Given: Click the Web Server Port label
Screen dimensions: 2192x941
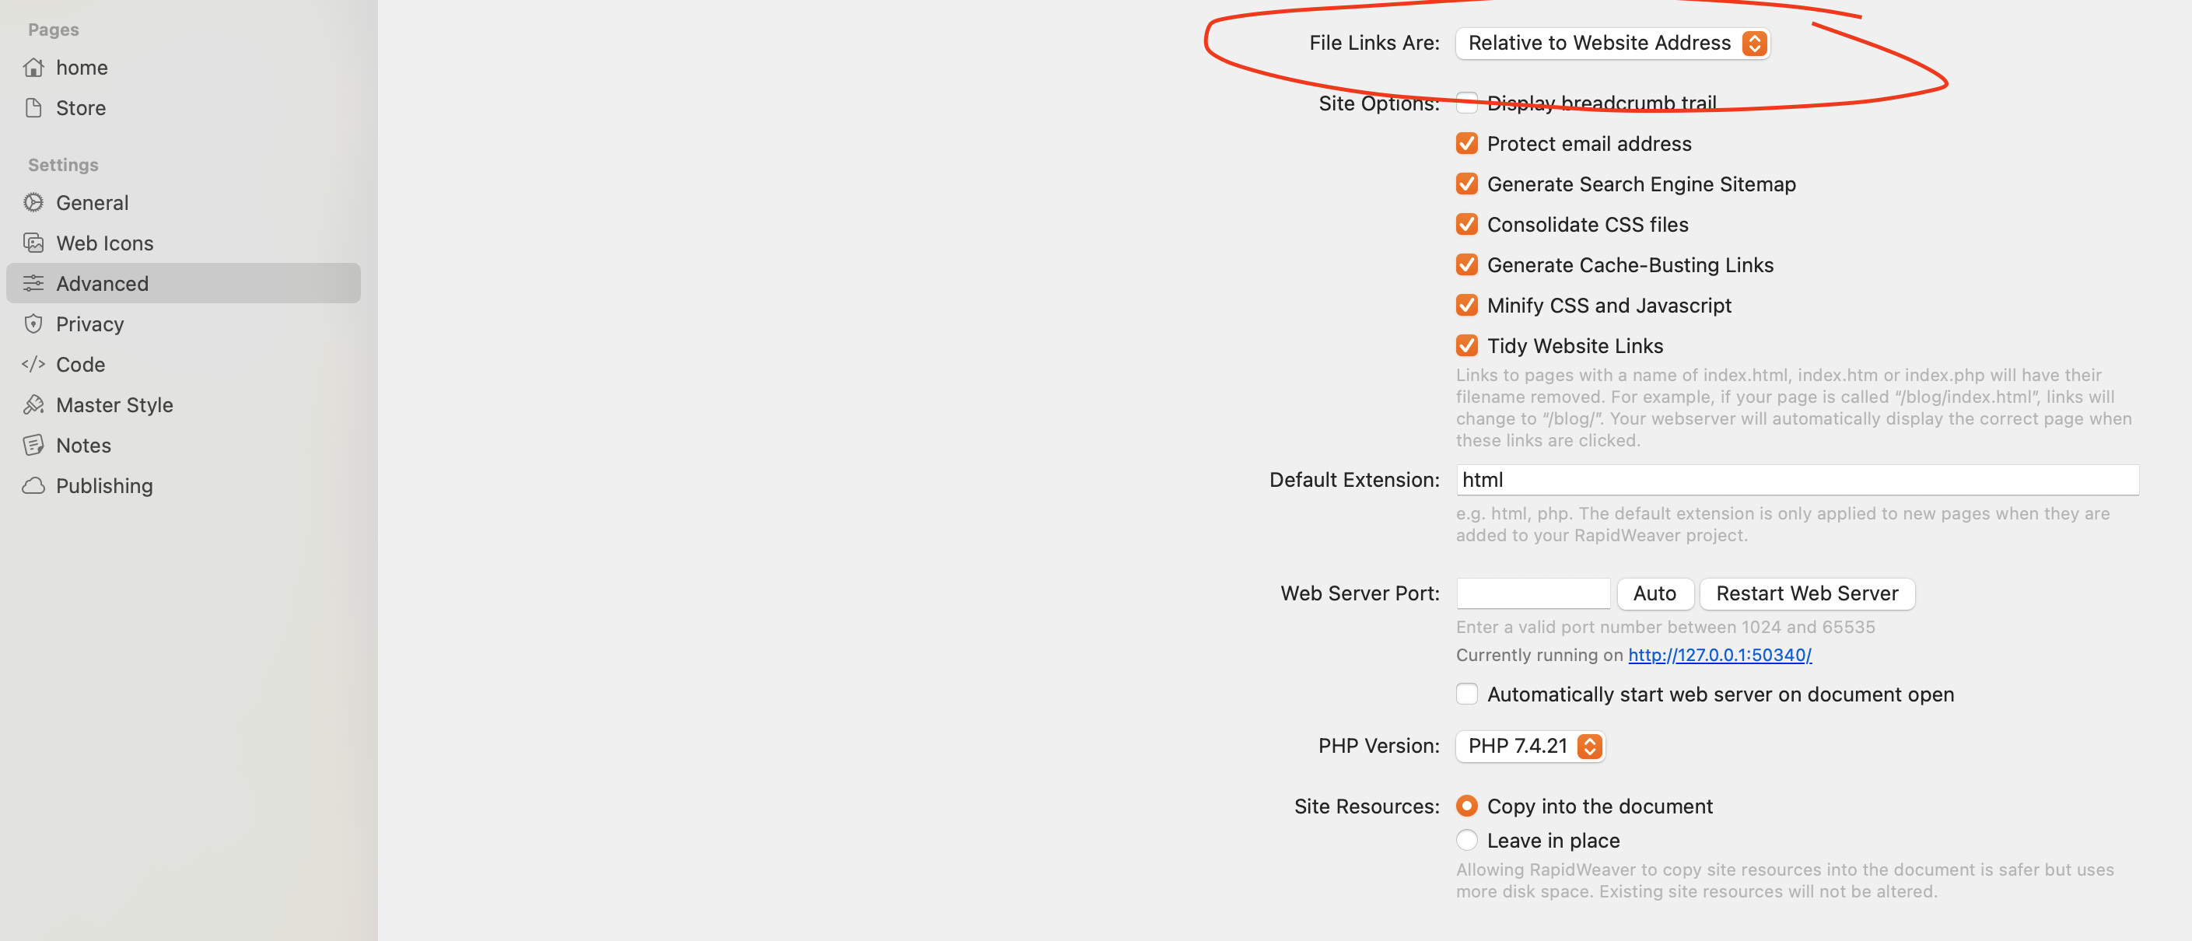Looking at the screenshot, I should [1360, 594].
